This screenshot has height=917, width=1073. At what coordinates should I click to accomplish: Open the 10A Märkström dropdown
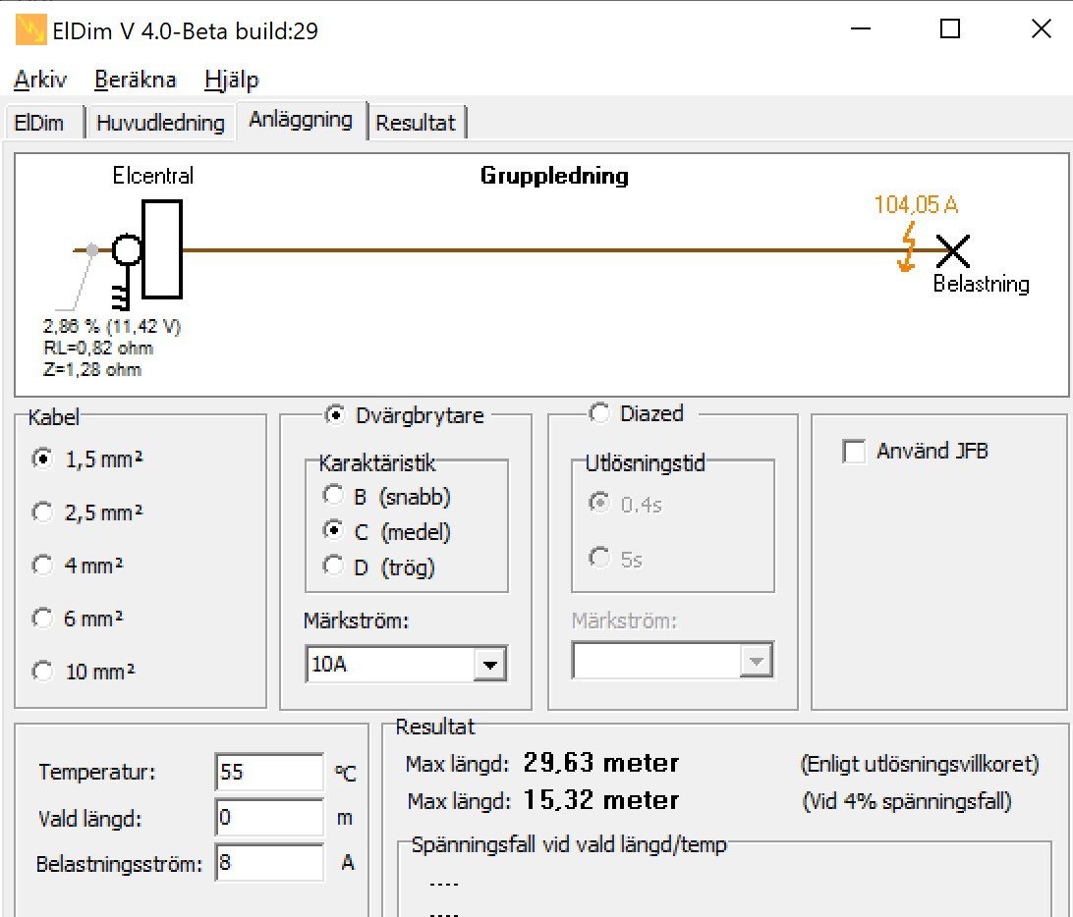click(488, 665)
